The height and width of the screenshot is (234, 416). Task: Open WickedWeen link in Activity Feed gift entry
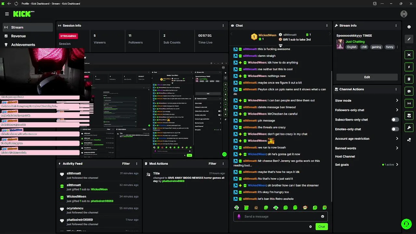tap(99, 189)
